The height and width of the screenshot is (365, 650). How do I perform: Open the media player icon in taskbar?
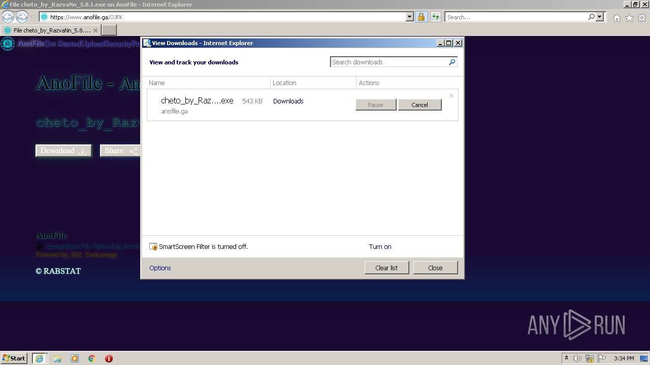tap(75, 358)
